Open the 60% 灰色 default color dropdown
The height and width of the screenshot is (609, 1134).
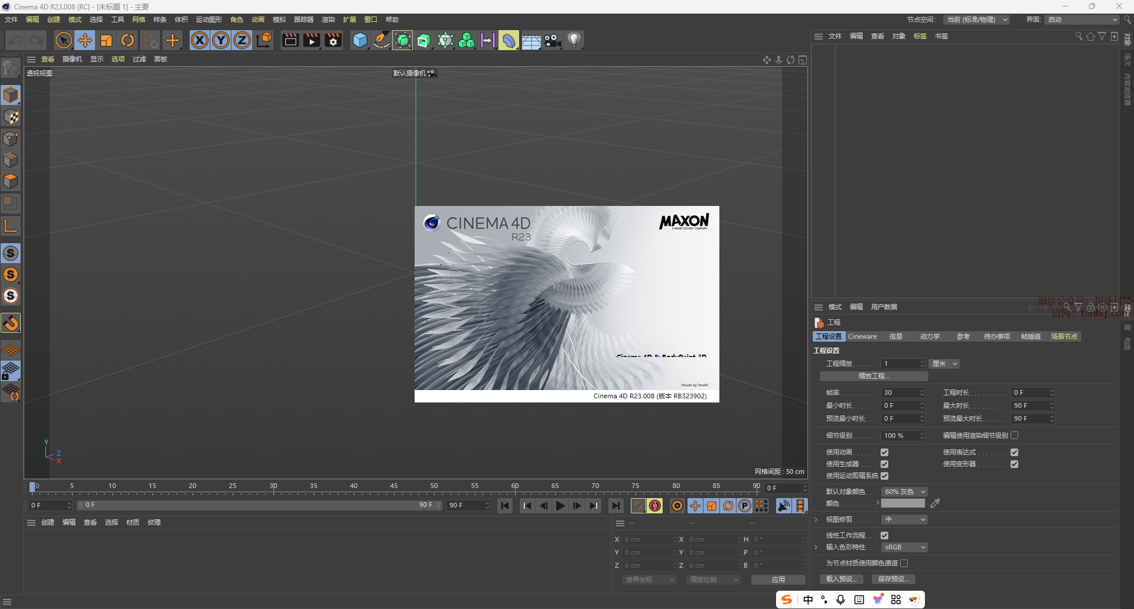point(904,492)
